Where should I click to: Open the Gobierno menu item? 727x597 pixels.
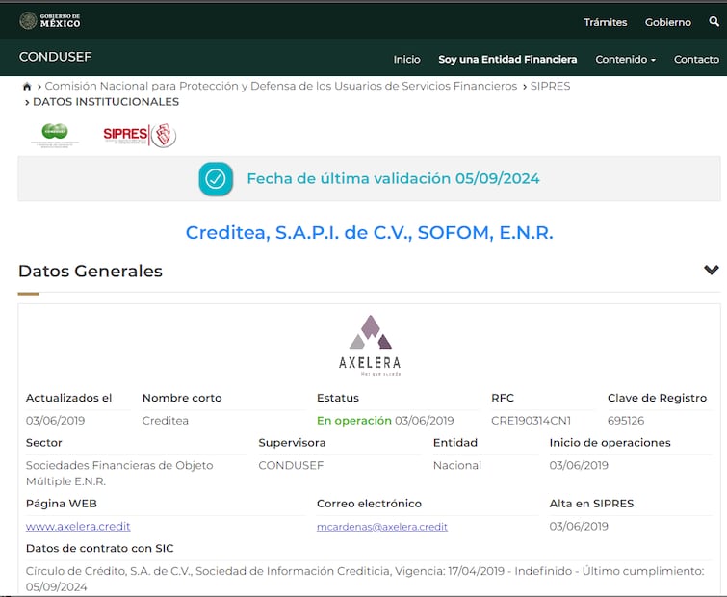pos(667,22)
